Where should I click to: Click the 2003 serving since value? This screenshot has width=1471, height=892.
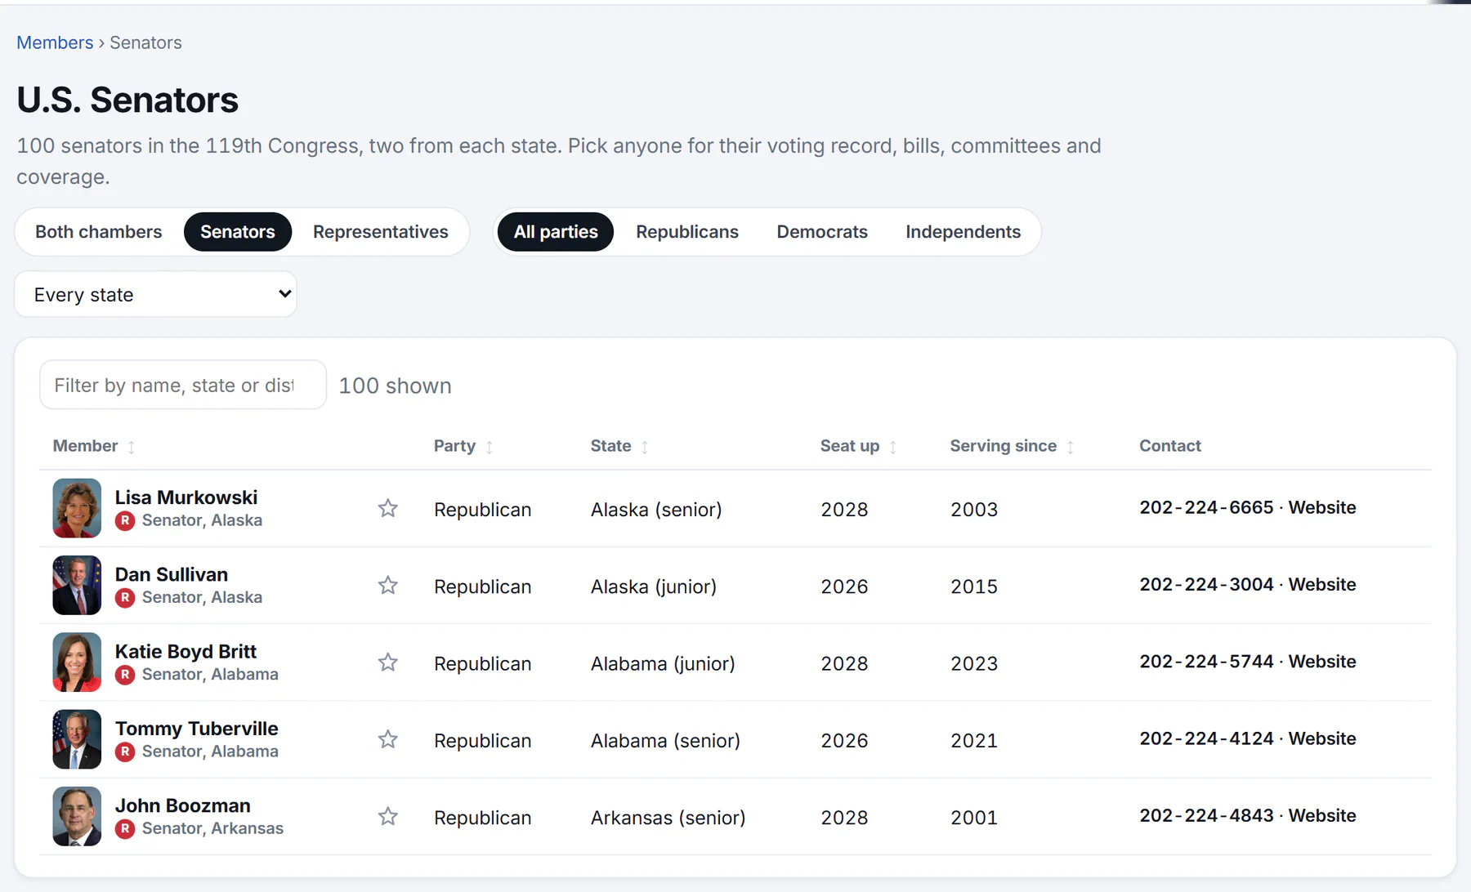click(x=974, y=510)
